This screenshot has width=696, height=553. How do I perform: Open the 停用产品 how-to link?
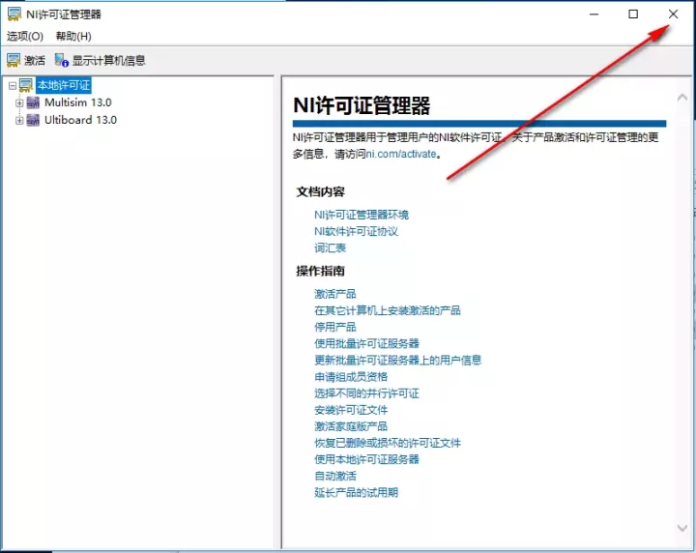[335, 327]
